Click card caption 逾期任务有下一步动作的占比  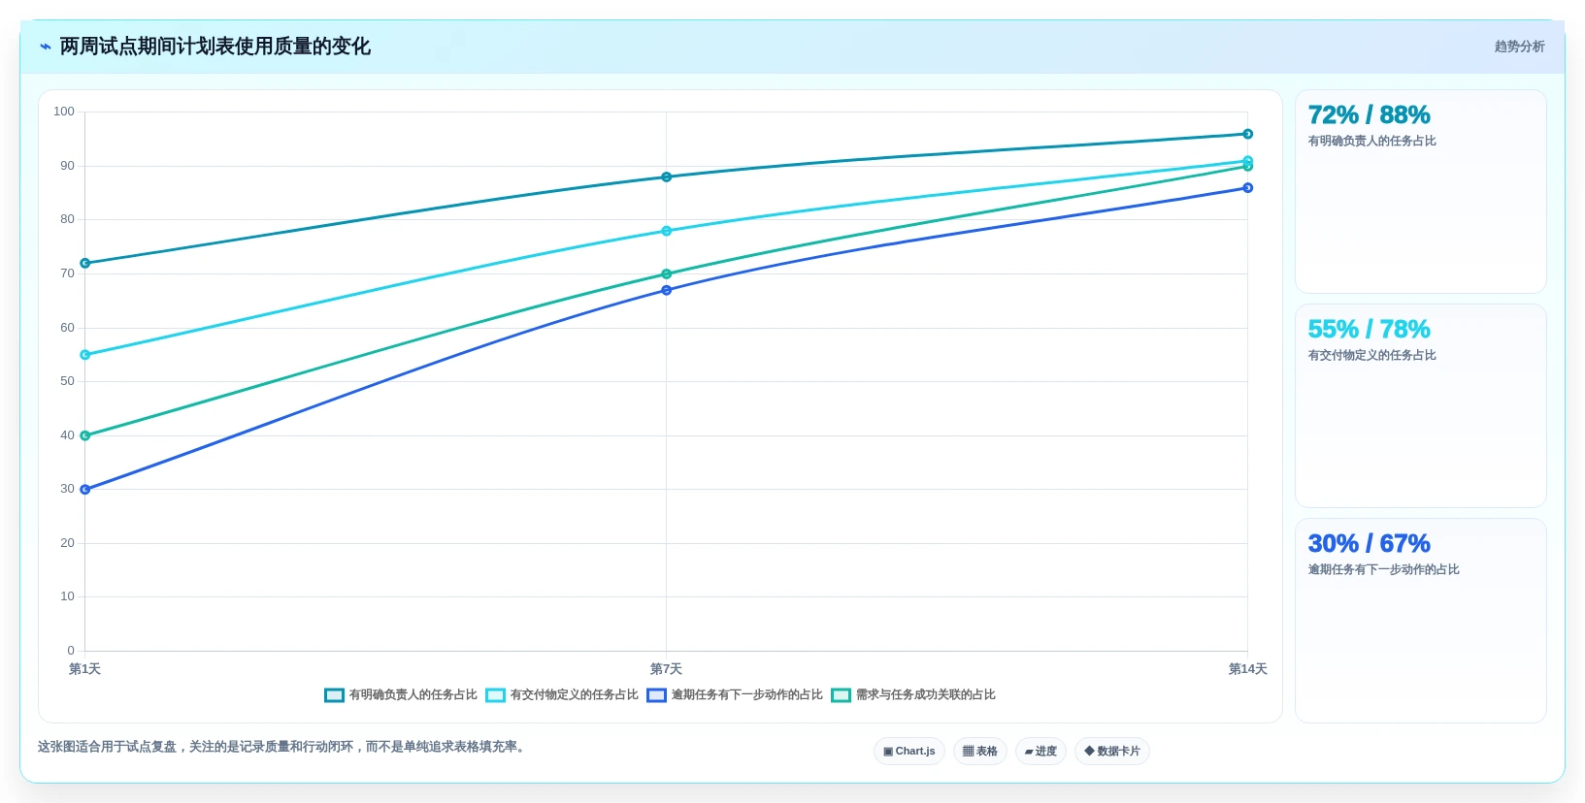(1384, 570)
